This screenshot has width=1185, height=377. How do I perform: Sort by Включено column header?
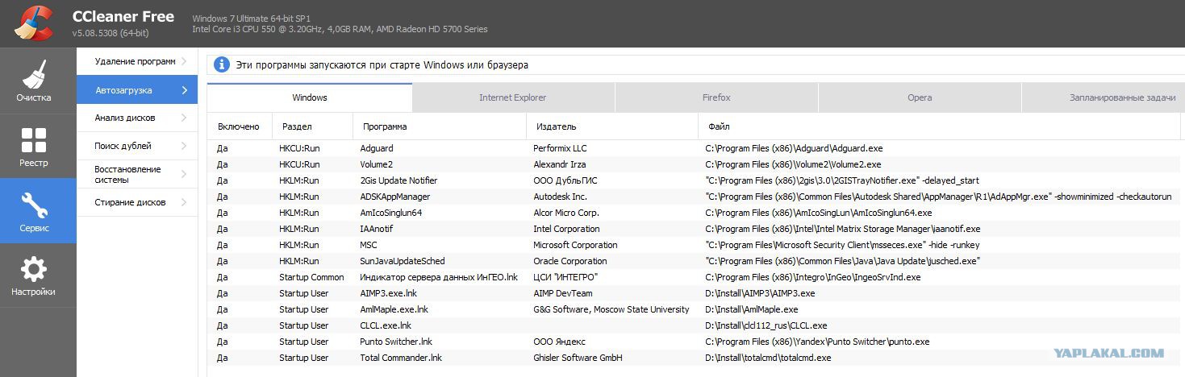239,126
